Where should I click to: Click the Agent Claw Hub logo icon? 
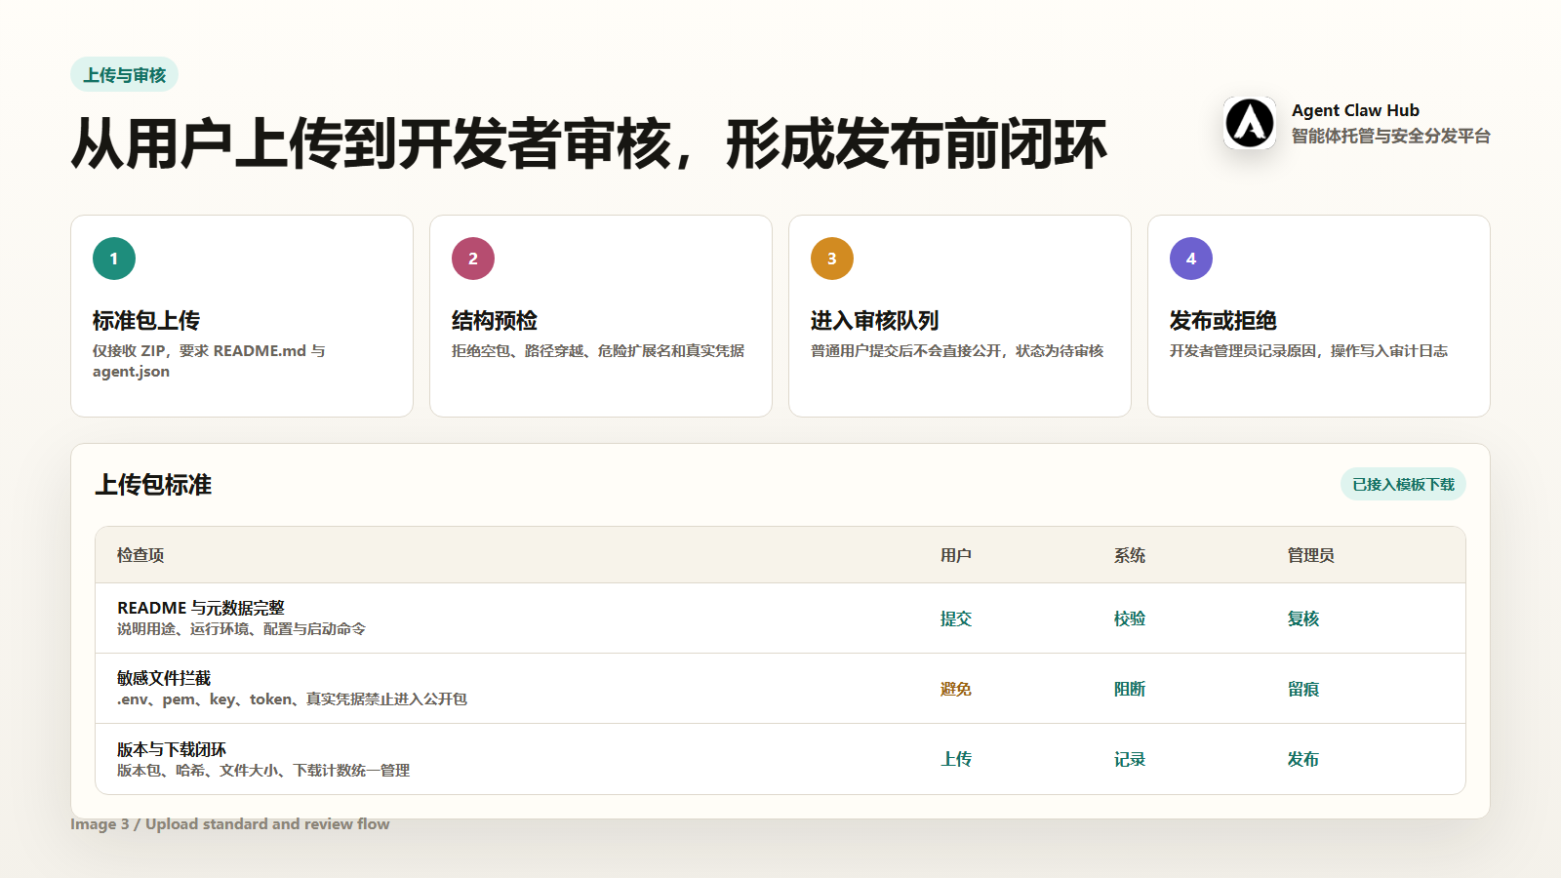tap(1250, 123)
